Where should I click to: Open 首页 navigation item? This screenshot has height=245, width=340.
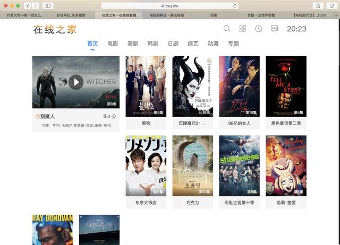[92, 43]
